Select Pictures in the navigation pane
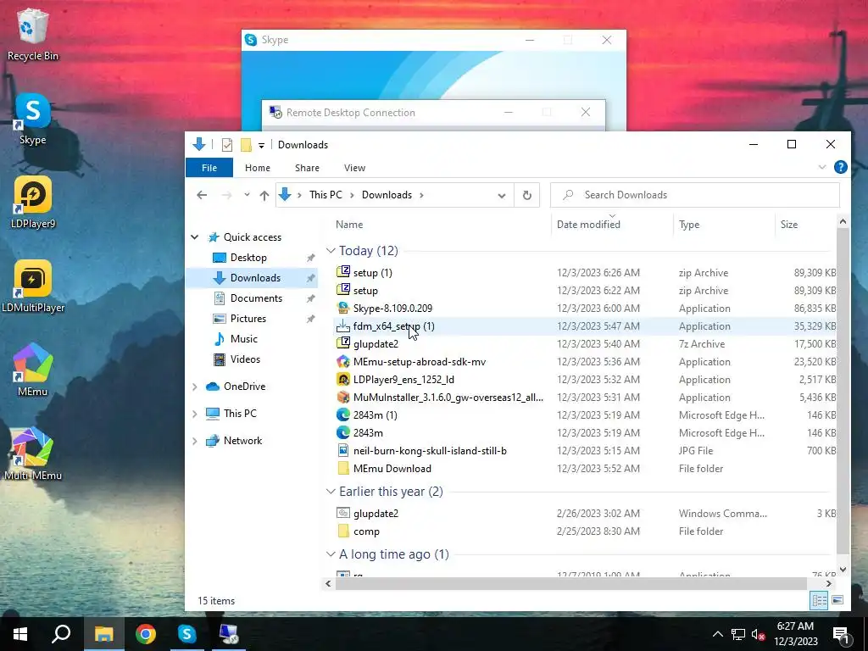Image resolution: width=868 pixels, height=651 pixels. tap(248, 319)
